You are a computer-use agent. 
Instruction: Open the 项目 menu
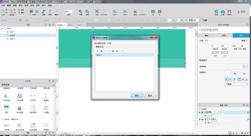[21, 5]
